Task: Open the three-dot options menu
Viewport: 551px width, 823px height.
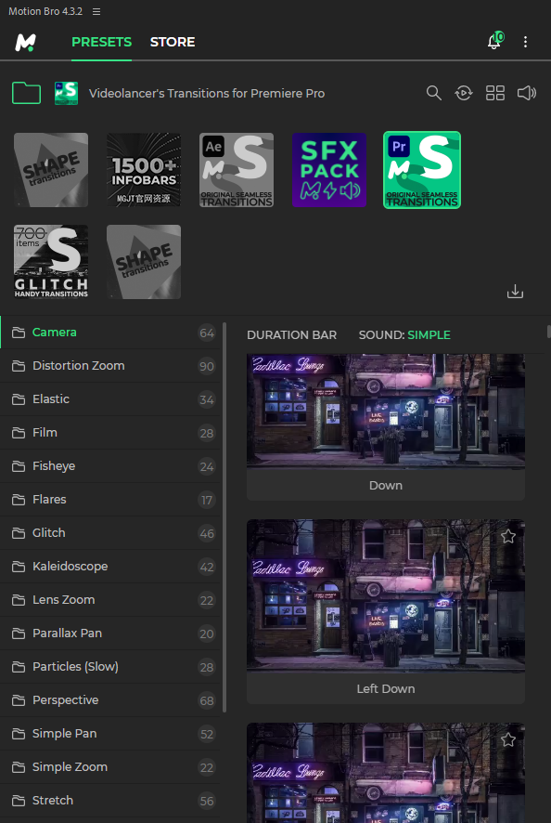Action: (525, 42)
